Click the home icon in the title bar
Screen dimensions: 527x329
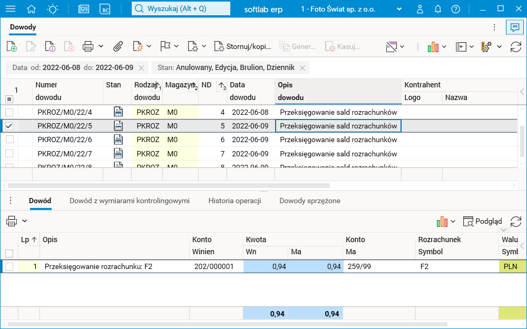point(32,9)
